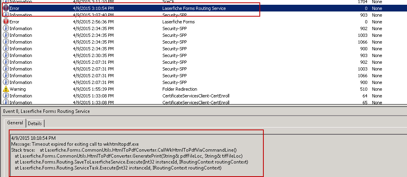
Task: Click info icon on event 900 at 2:07:31 PM
Action: pyautogui.click(x=6, y=82)
